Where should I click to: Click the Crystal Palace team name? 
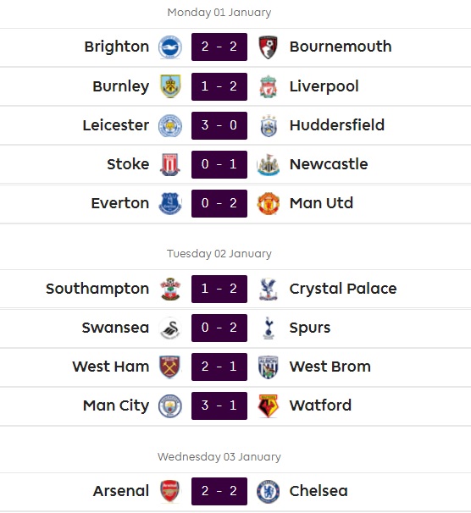click(x=343, y=289)
